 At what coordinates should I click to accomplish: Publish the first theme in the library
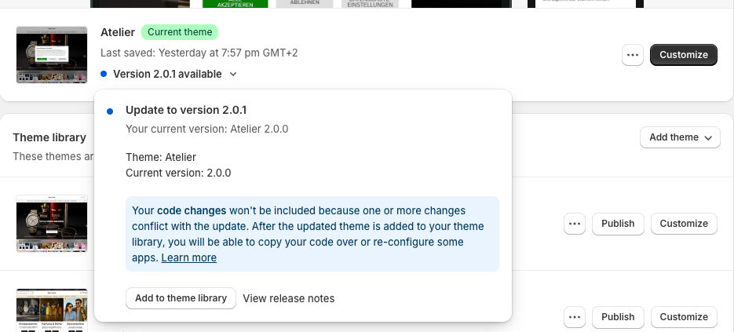coord(618,224)
